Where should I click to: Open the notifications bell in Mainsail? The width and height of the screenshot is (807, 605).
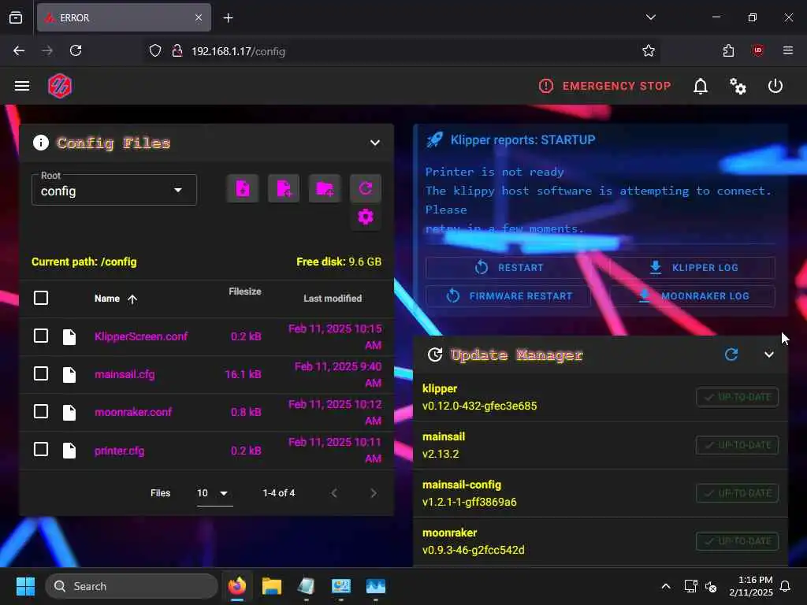point(701,86)
